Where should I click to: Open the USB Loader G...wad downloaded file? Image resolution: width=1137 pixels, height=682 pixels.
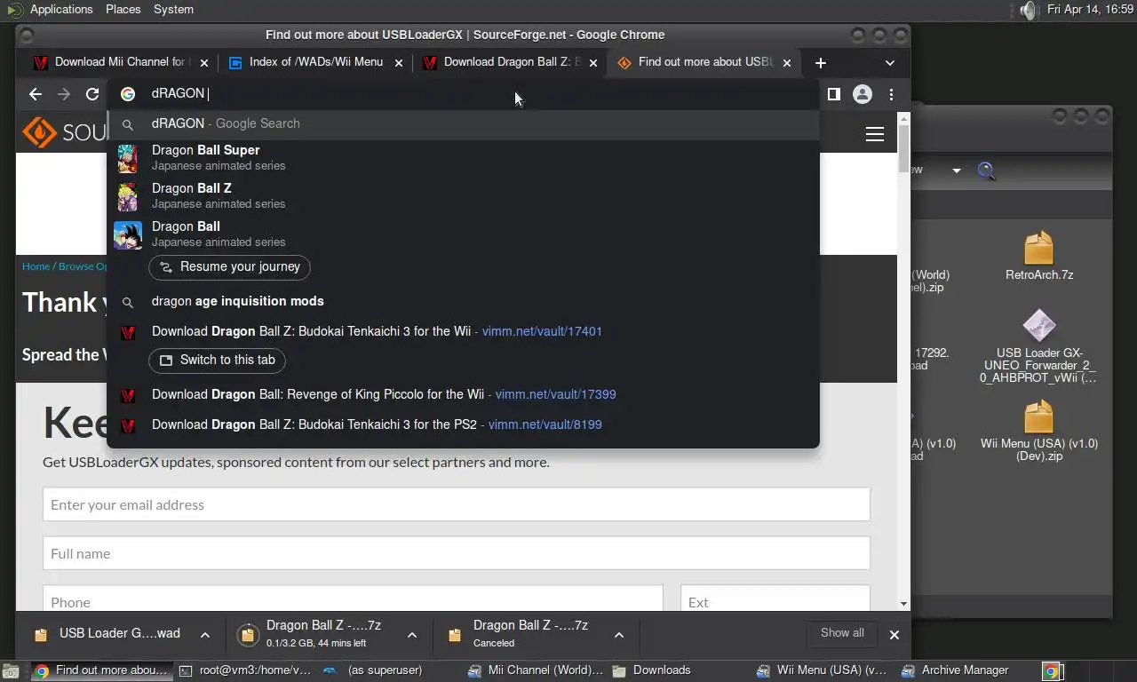107,634
